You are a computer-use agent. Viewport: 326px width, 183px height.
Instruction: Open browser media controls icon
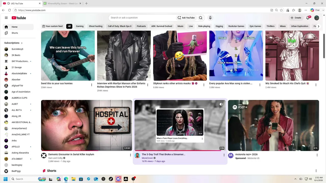(x=288, y=10)
